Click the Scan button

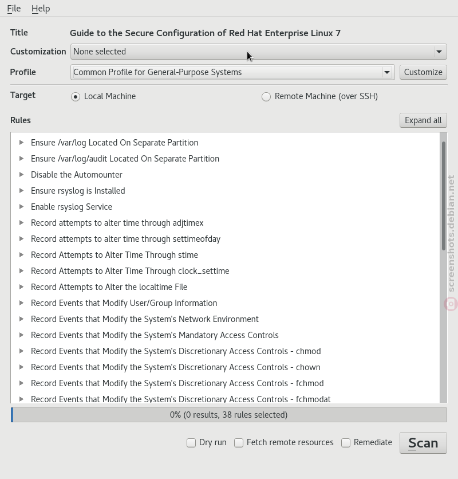(423, 443)
